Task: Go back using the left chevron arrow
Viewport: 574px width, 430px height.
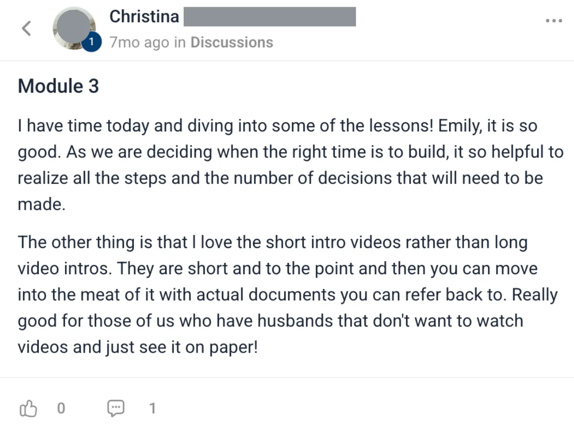Action: pos(27,28)
